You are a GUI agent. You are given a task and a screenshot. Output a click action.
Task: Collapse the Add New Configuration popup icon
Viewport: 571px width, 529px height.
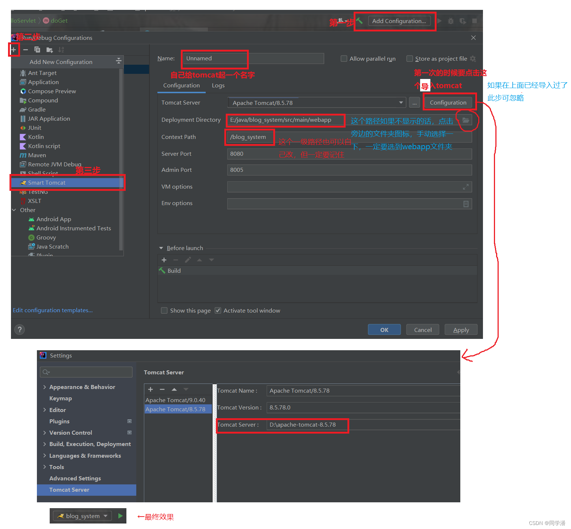(118, 61)
